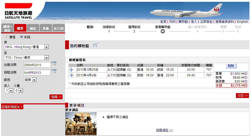Expand the HKG - Hong Kong origin dropdown
Image resolution: width=251 pixels, height=136 pixels.
[x=46, y=47]
